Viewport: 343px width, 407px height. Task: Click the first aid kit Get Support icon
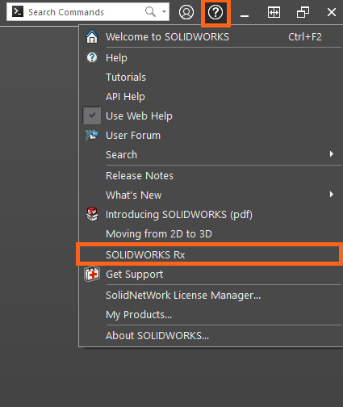pyautogui.click(x=92, y=274)
